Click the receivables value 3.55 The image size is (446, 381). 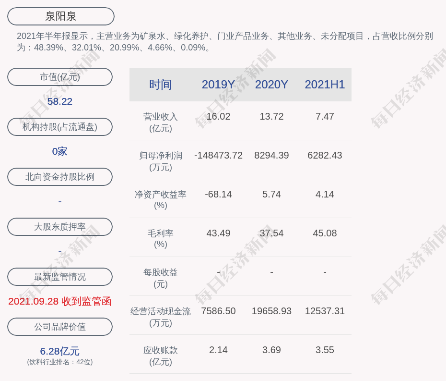pyautogui.click(x=325, y=350)
